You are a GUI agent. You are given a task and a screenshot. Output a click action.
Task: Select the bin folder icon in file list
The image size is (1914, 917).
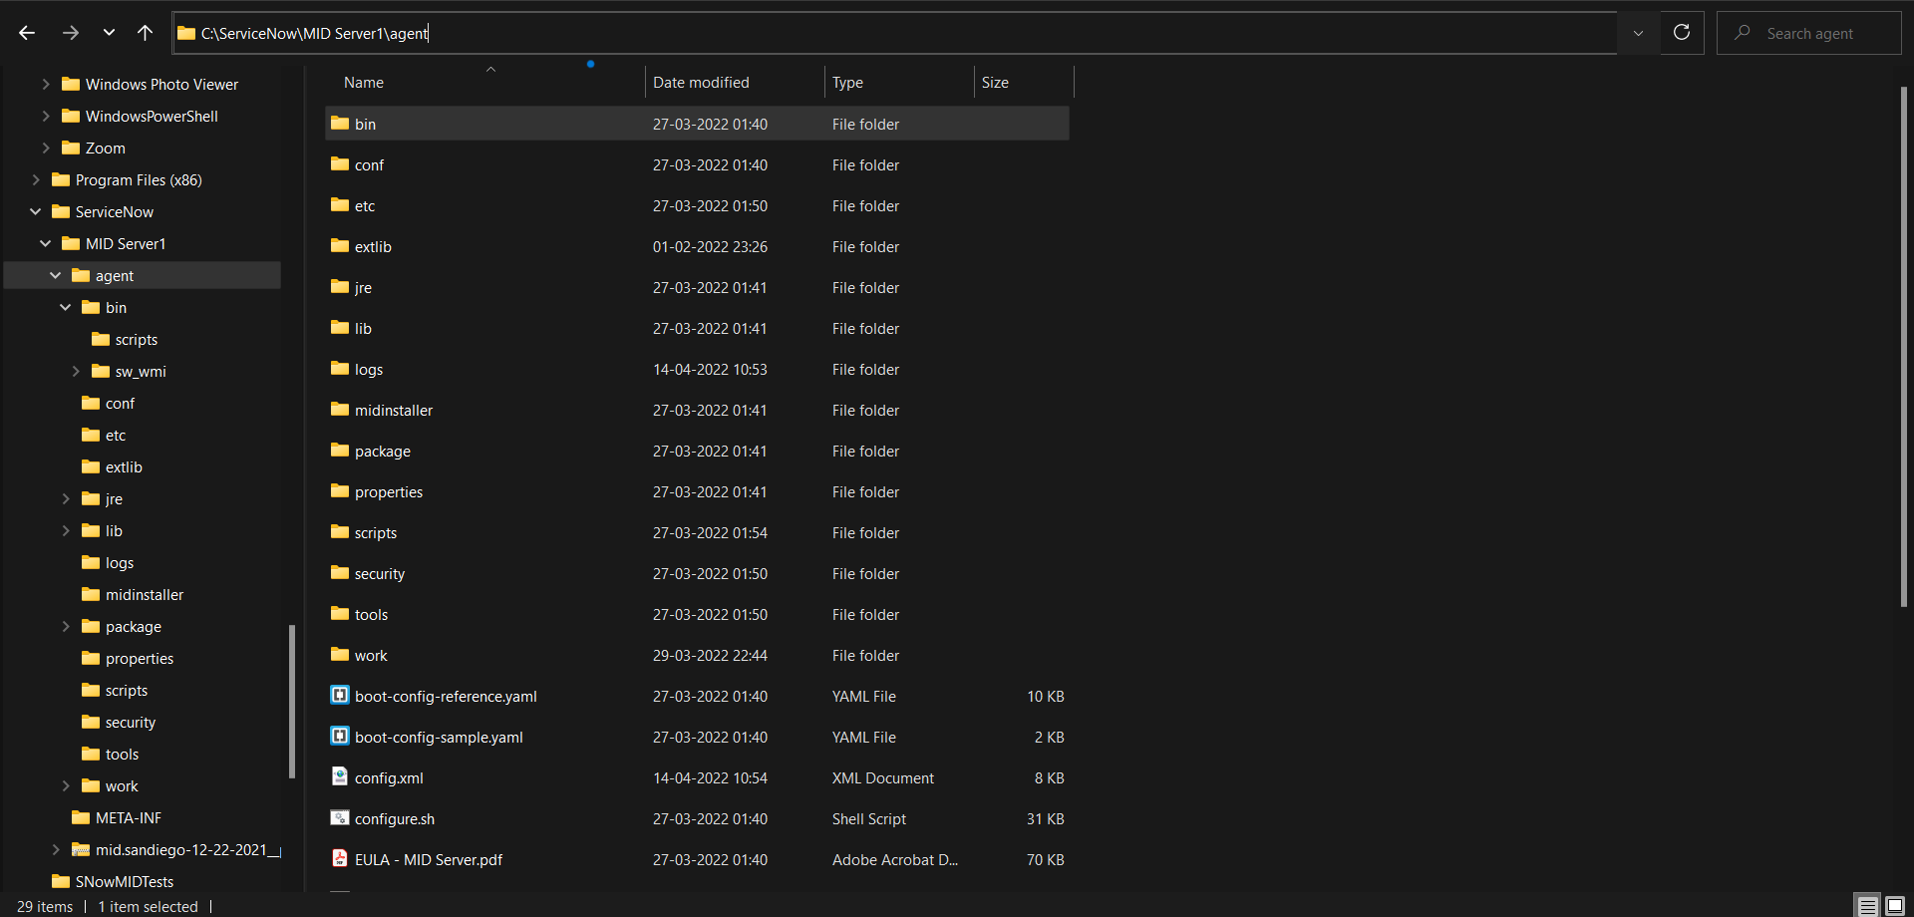pos(340,124)
